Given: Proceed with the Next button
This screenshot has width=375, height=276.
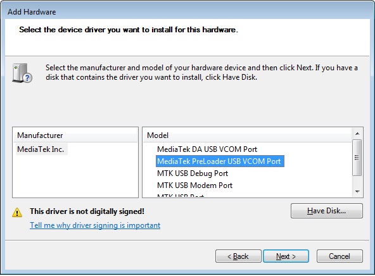Looking at the screenshot, I should [x=286, y=256].
